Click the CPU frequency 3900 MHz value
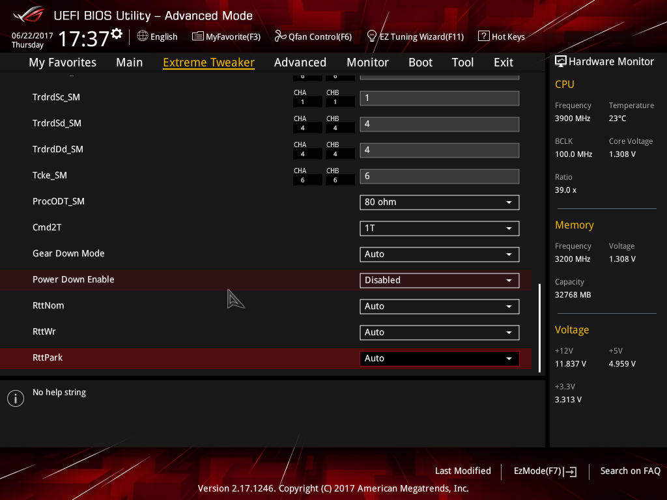This screenshot has height=500, width=667. point(573,118)
